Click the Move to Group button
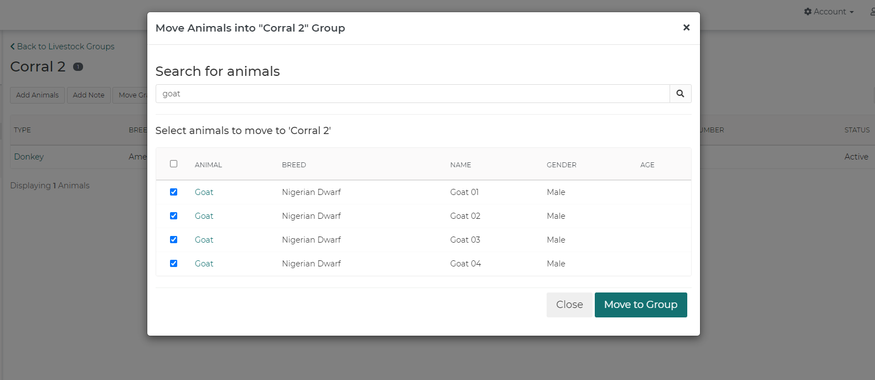Screen dimensions: 875x380 click(x=641, y=305)
